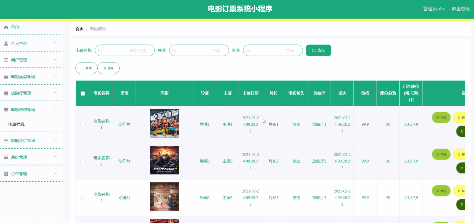
Task: Click the 查询 search button
Action: pyautogui.click(x=318, y=50)
